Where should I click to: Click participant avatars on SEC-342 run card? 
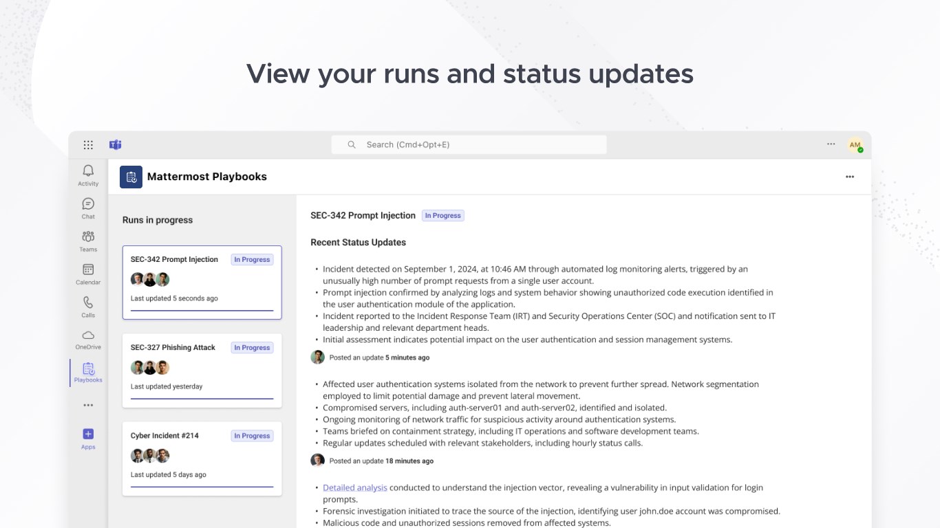coord(150,279)
